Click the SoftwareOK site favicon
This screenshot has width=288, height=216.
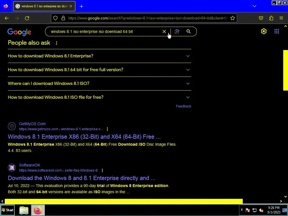12,168
